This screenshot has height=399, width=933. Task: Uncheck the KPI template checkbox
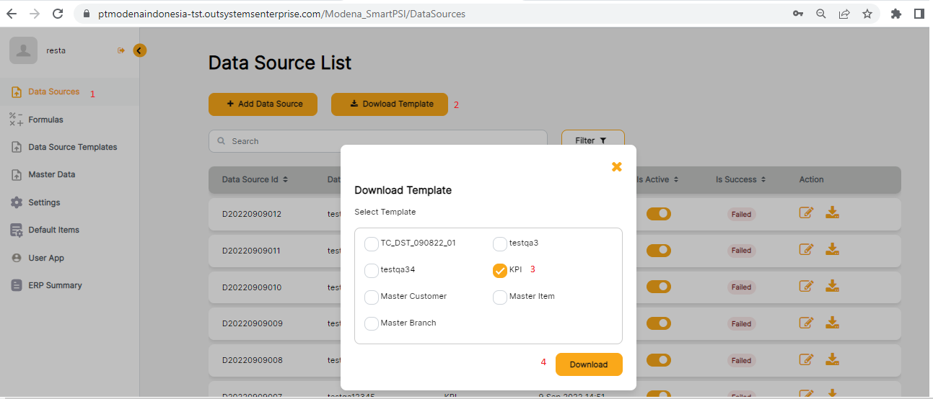click(x=500, y=270)
